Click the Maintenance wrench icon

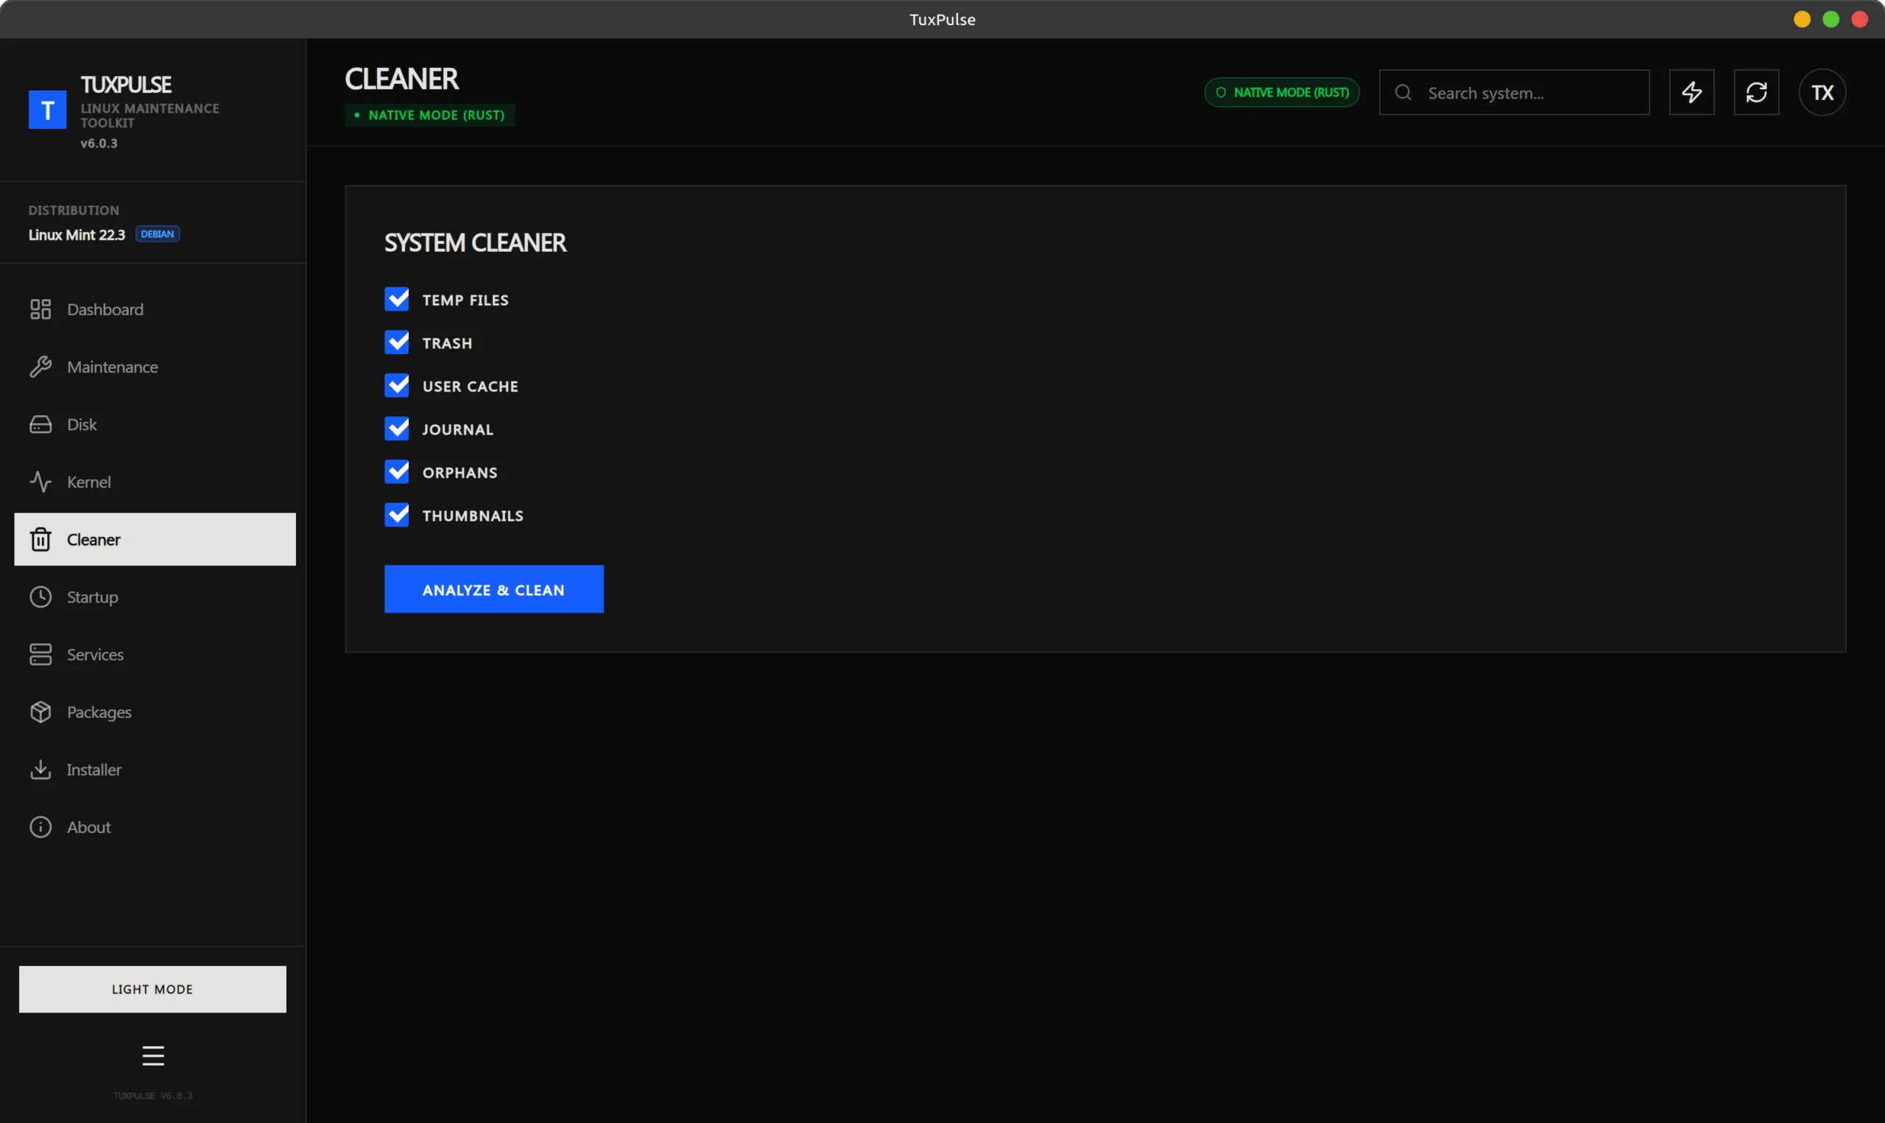coord(40,367)
